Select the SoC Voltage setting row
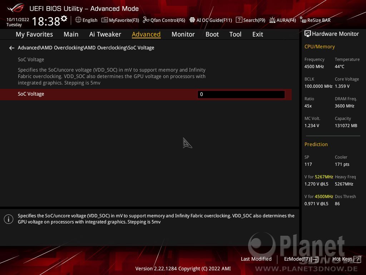 pyautogui.click(x=146, y=95)
